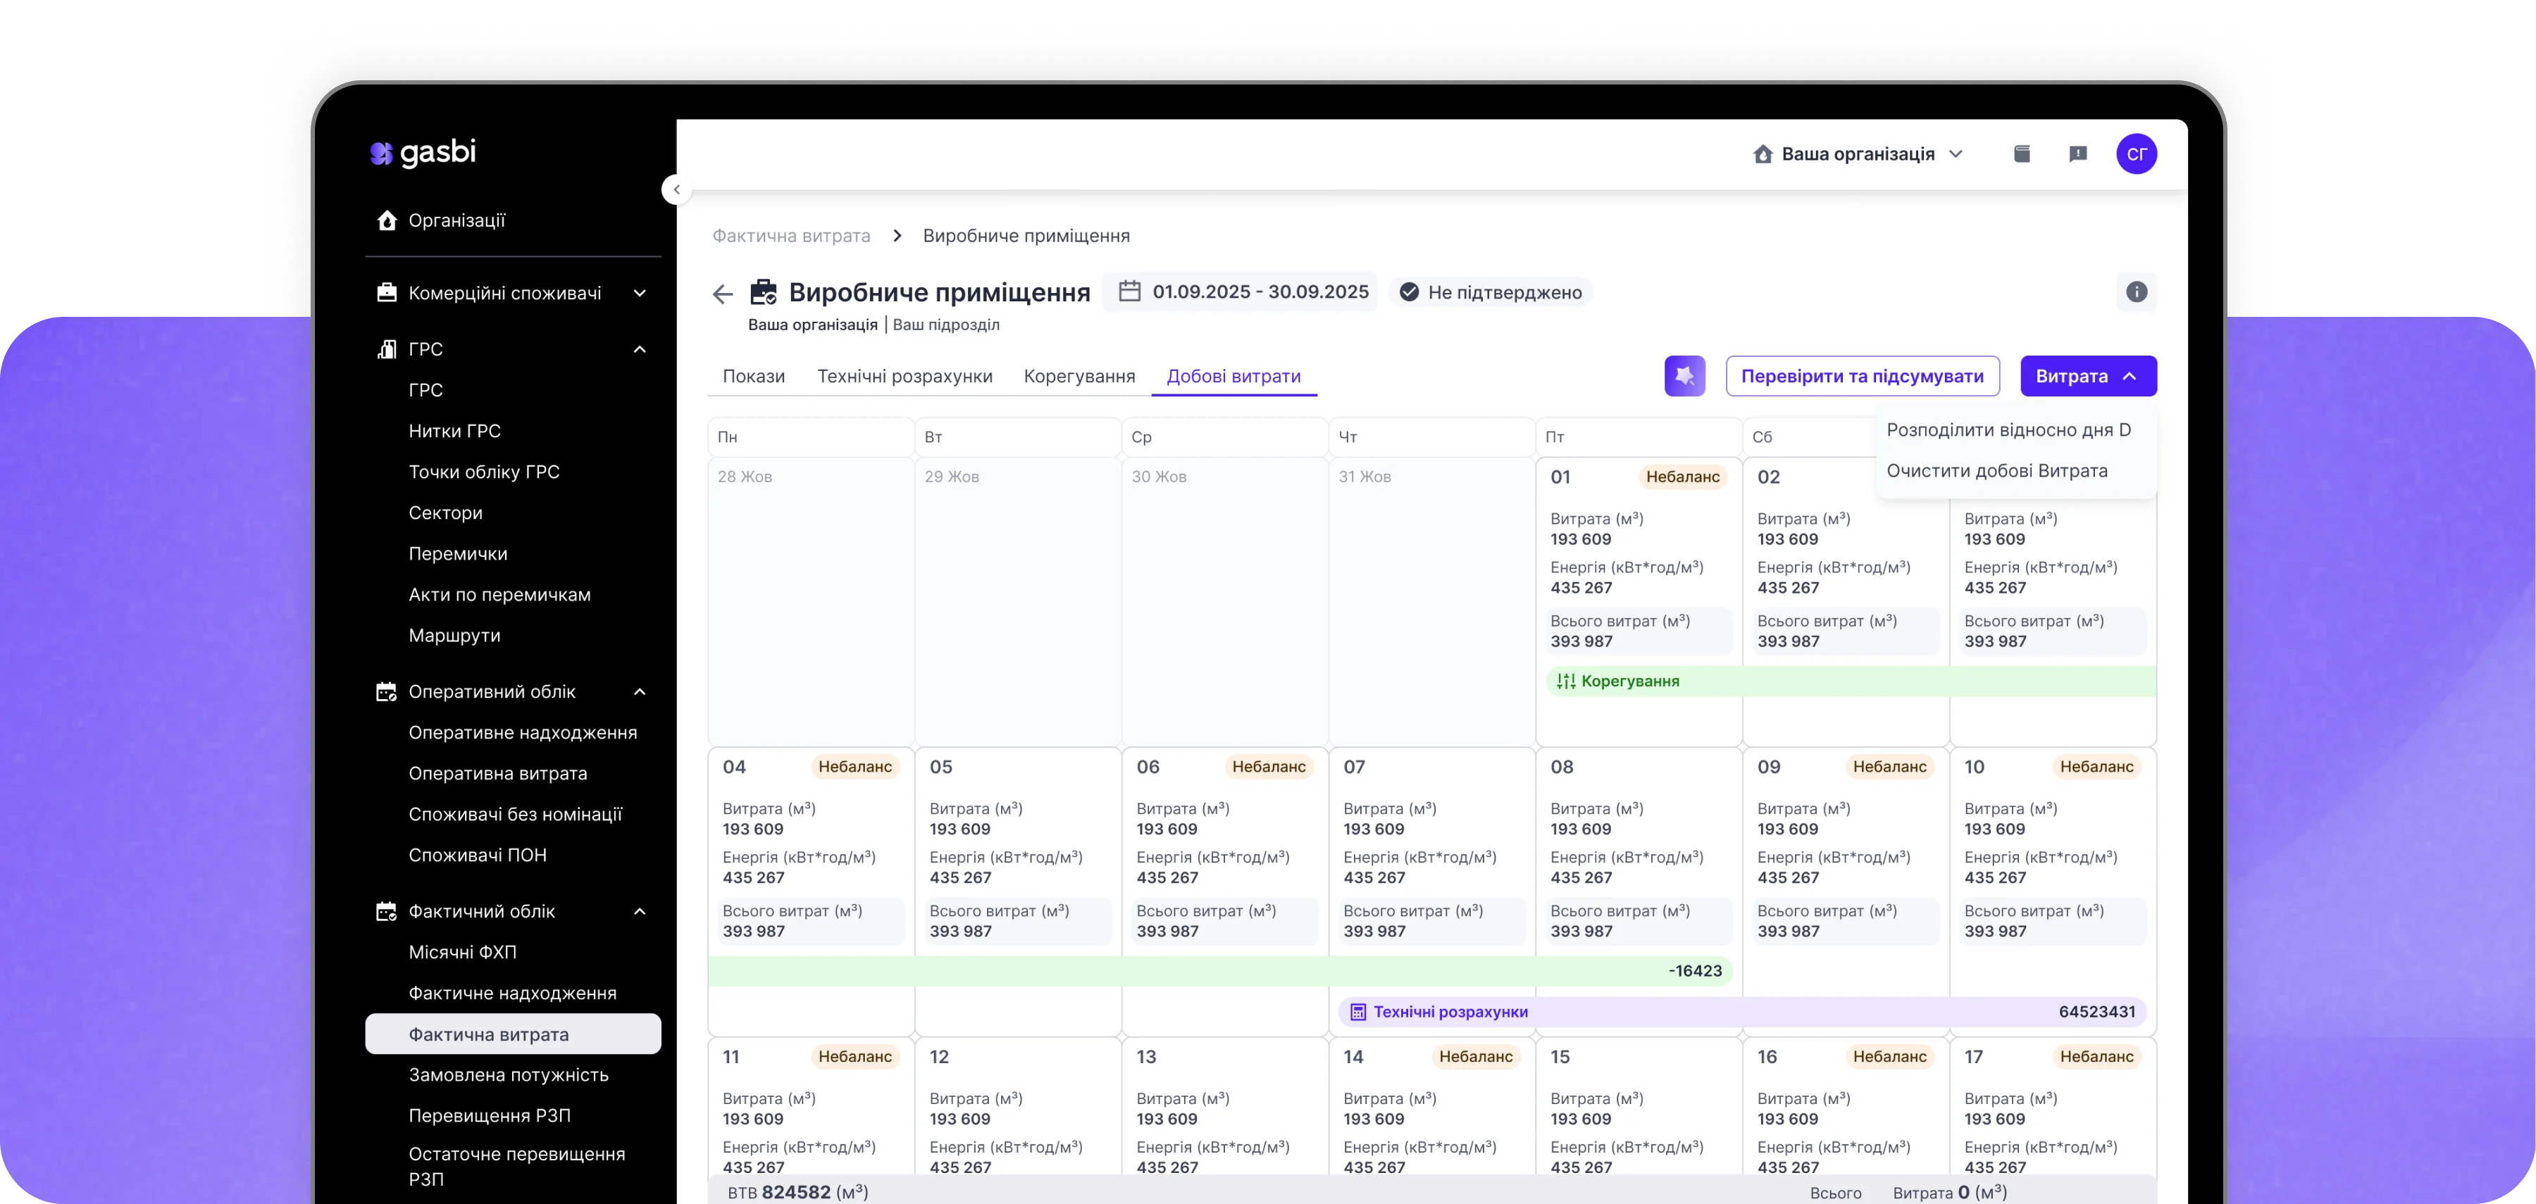This screenshot has width=2536, height=1204.
Task: Toggle the Не підтверджено status chip
Action: coord(1491,292)
